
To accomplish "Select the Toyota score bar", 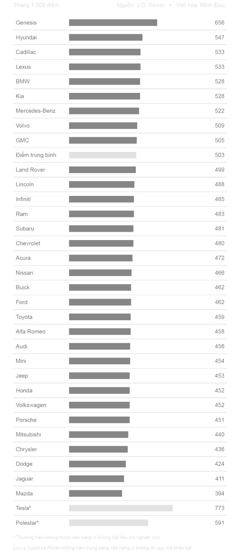I will tap(100, 317).
